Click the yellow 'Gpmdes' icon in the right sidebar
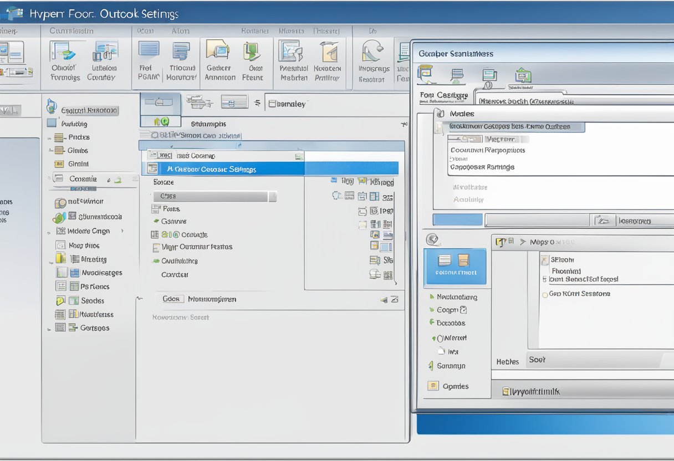The width and height of the screenshot is (674, 461). (433, 386)
